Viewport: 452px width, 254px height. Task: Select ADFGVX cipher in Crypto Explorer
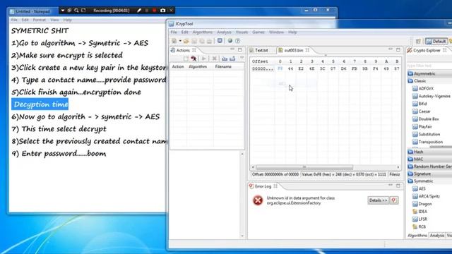[423, 88]
